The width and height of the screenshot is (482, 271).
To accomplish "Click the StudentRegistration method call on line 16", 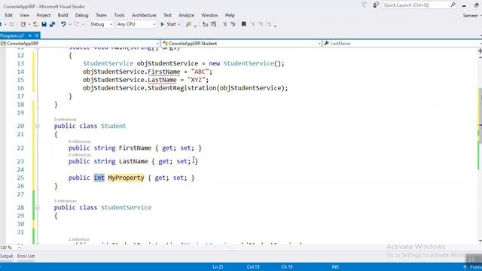I will pyautogui.click(x=182, y=88).
